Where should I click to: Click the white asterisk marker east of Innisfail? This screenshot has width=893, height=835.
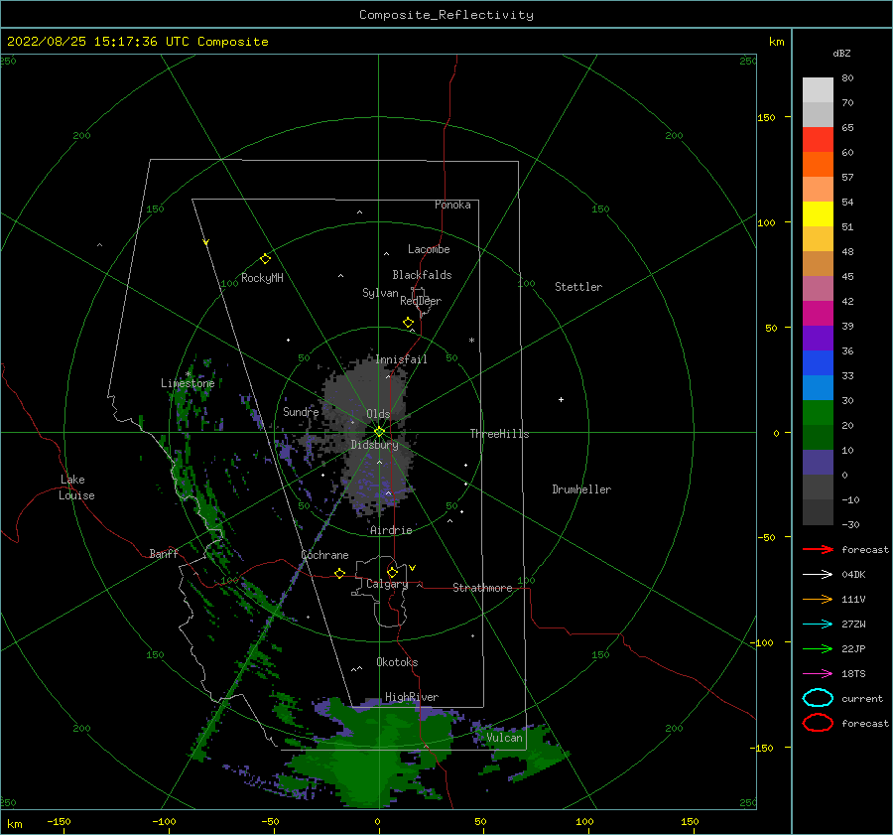point(471,341)
